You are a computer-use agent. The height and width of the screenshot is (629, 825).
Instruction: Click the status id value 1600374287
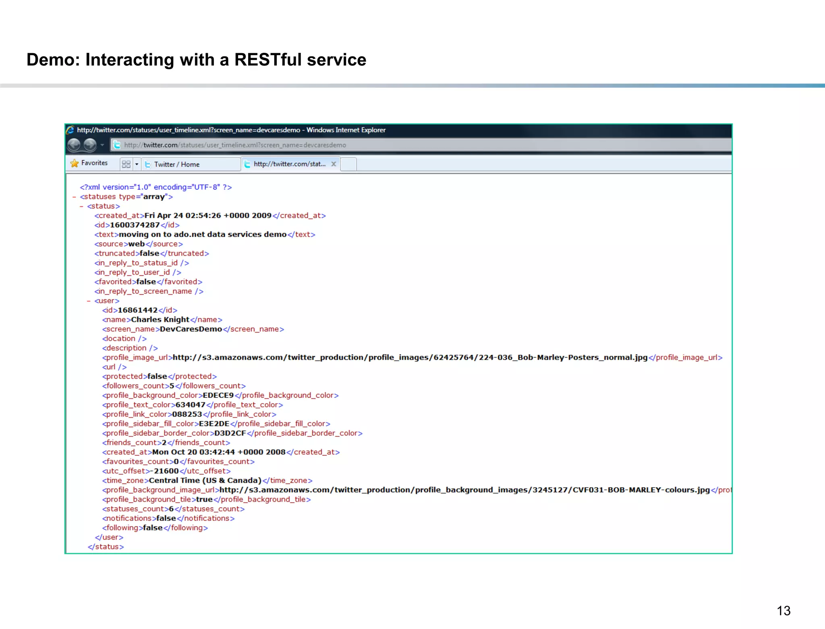click(x=135, y=225)
